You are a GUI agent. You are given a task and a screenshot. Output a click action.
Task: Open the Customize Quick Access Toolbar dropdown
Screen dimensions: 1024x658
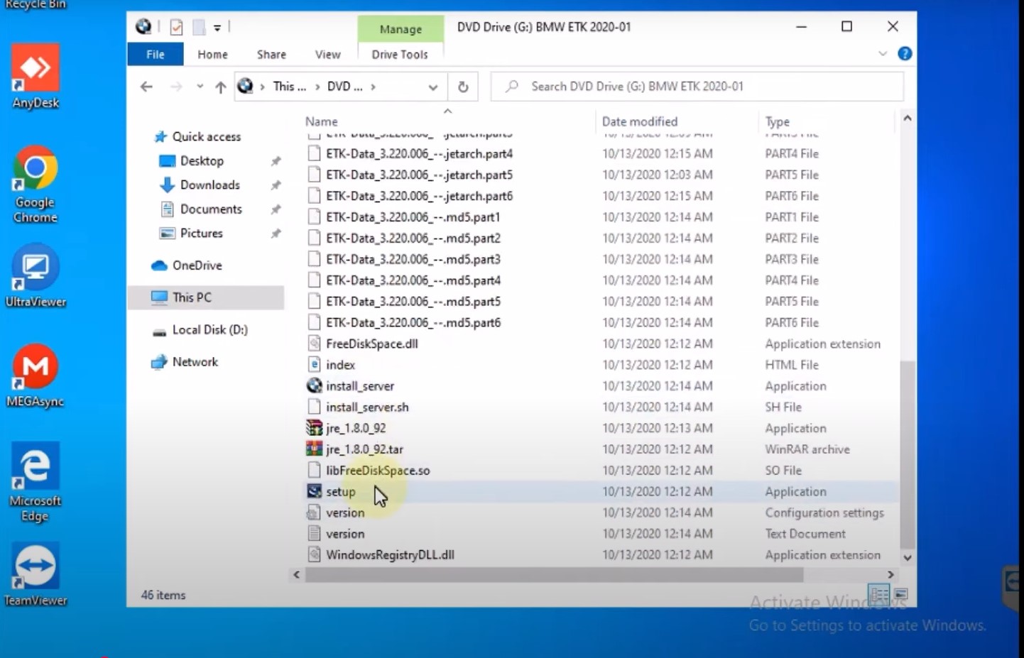coord(217,28)
